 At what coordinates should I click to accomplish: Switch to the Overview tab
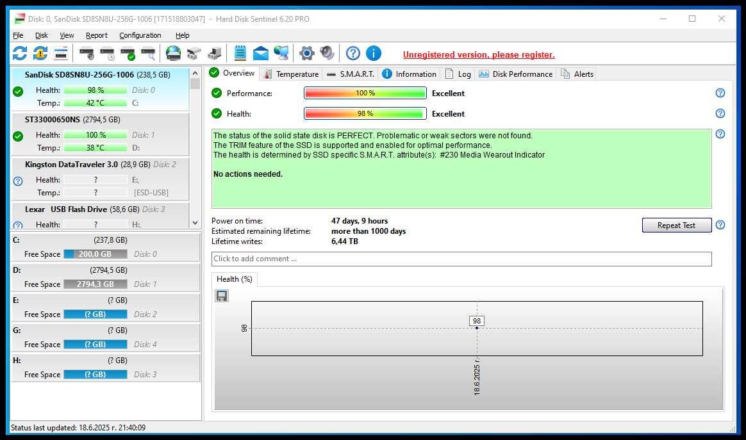[233, 73]
